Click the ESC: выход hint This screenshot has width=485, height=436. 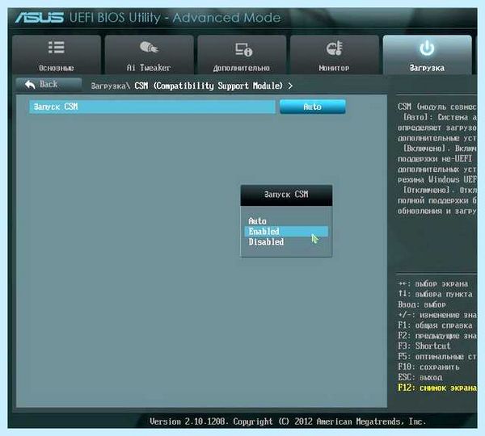pyautogui.click(x=420, y=377)
